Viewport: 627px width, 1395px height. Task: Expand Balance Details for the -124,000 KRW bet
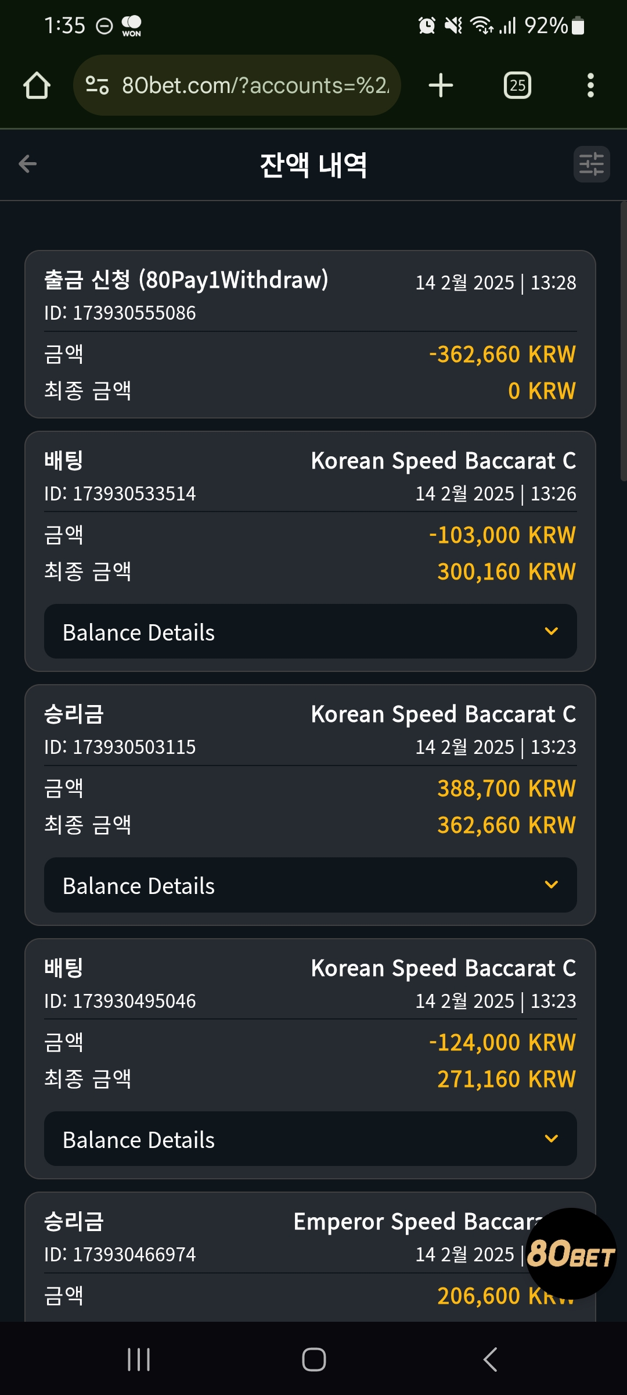click(311, 1139)
